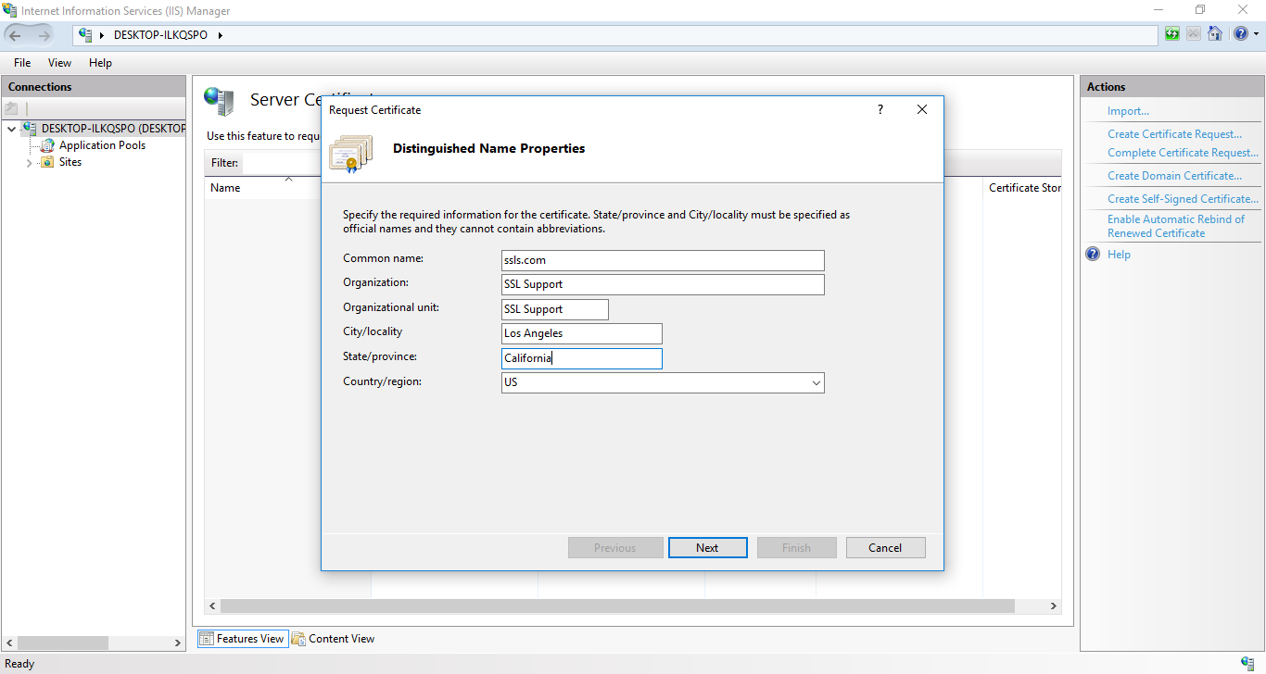Click the Help icon in the Actions pane

(x=1093, y=254)
